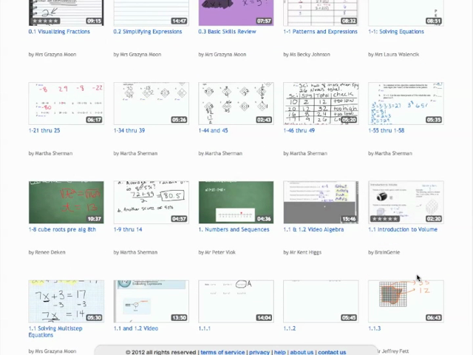This screenshot has height=355, width=473.
Task: Click the 05:30 thumbnail showing 7x+3=17
Action: coord(67,301)
